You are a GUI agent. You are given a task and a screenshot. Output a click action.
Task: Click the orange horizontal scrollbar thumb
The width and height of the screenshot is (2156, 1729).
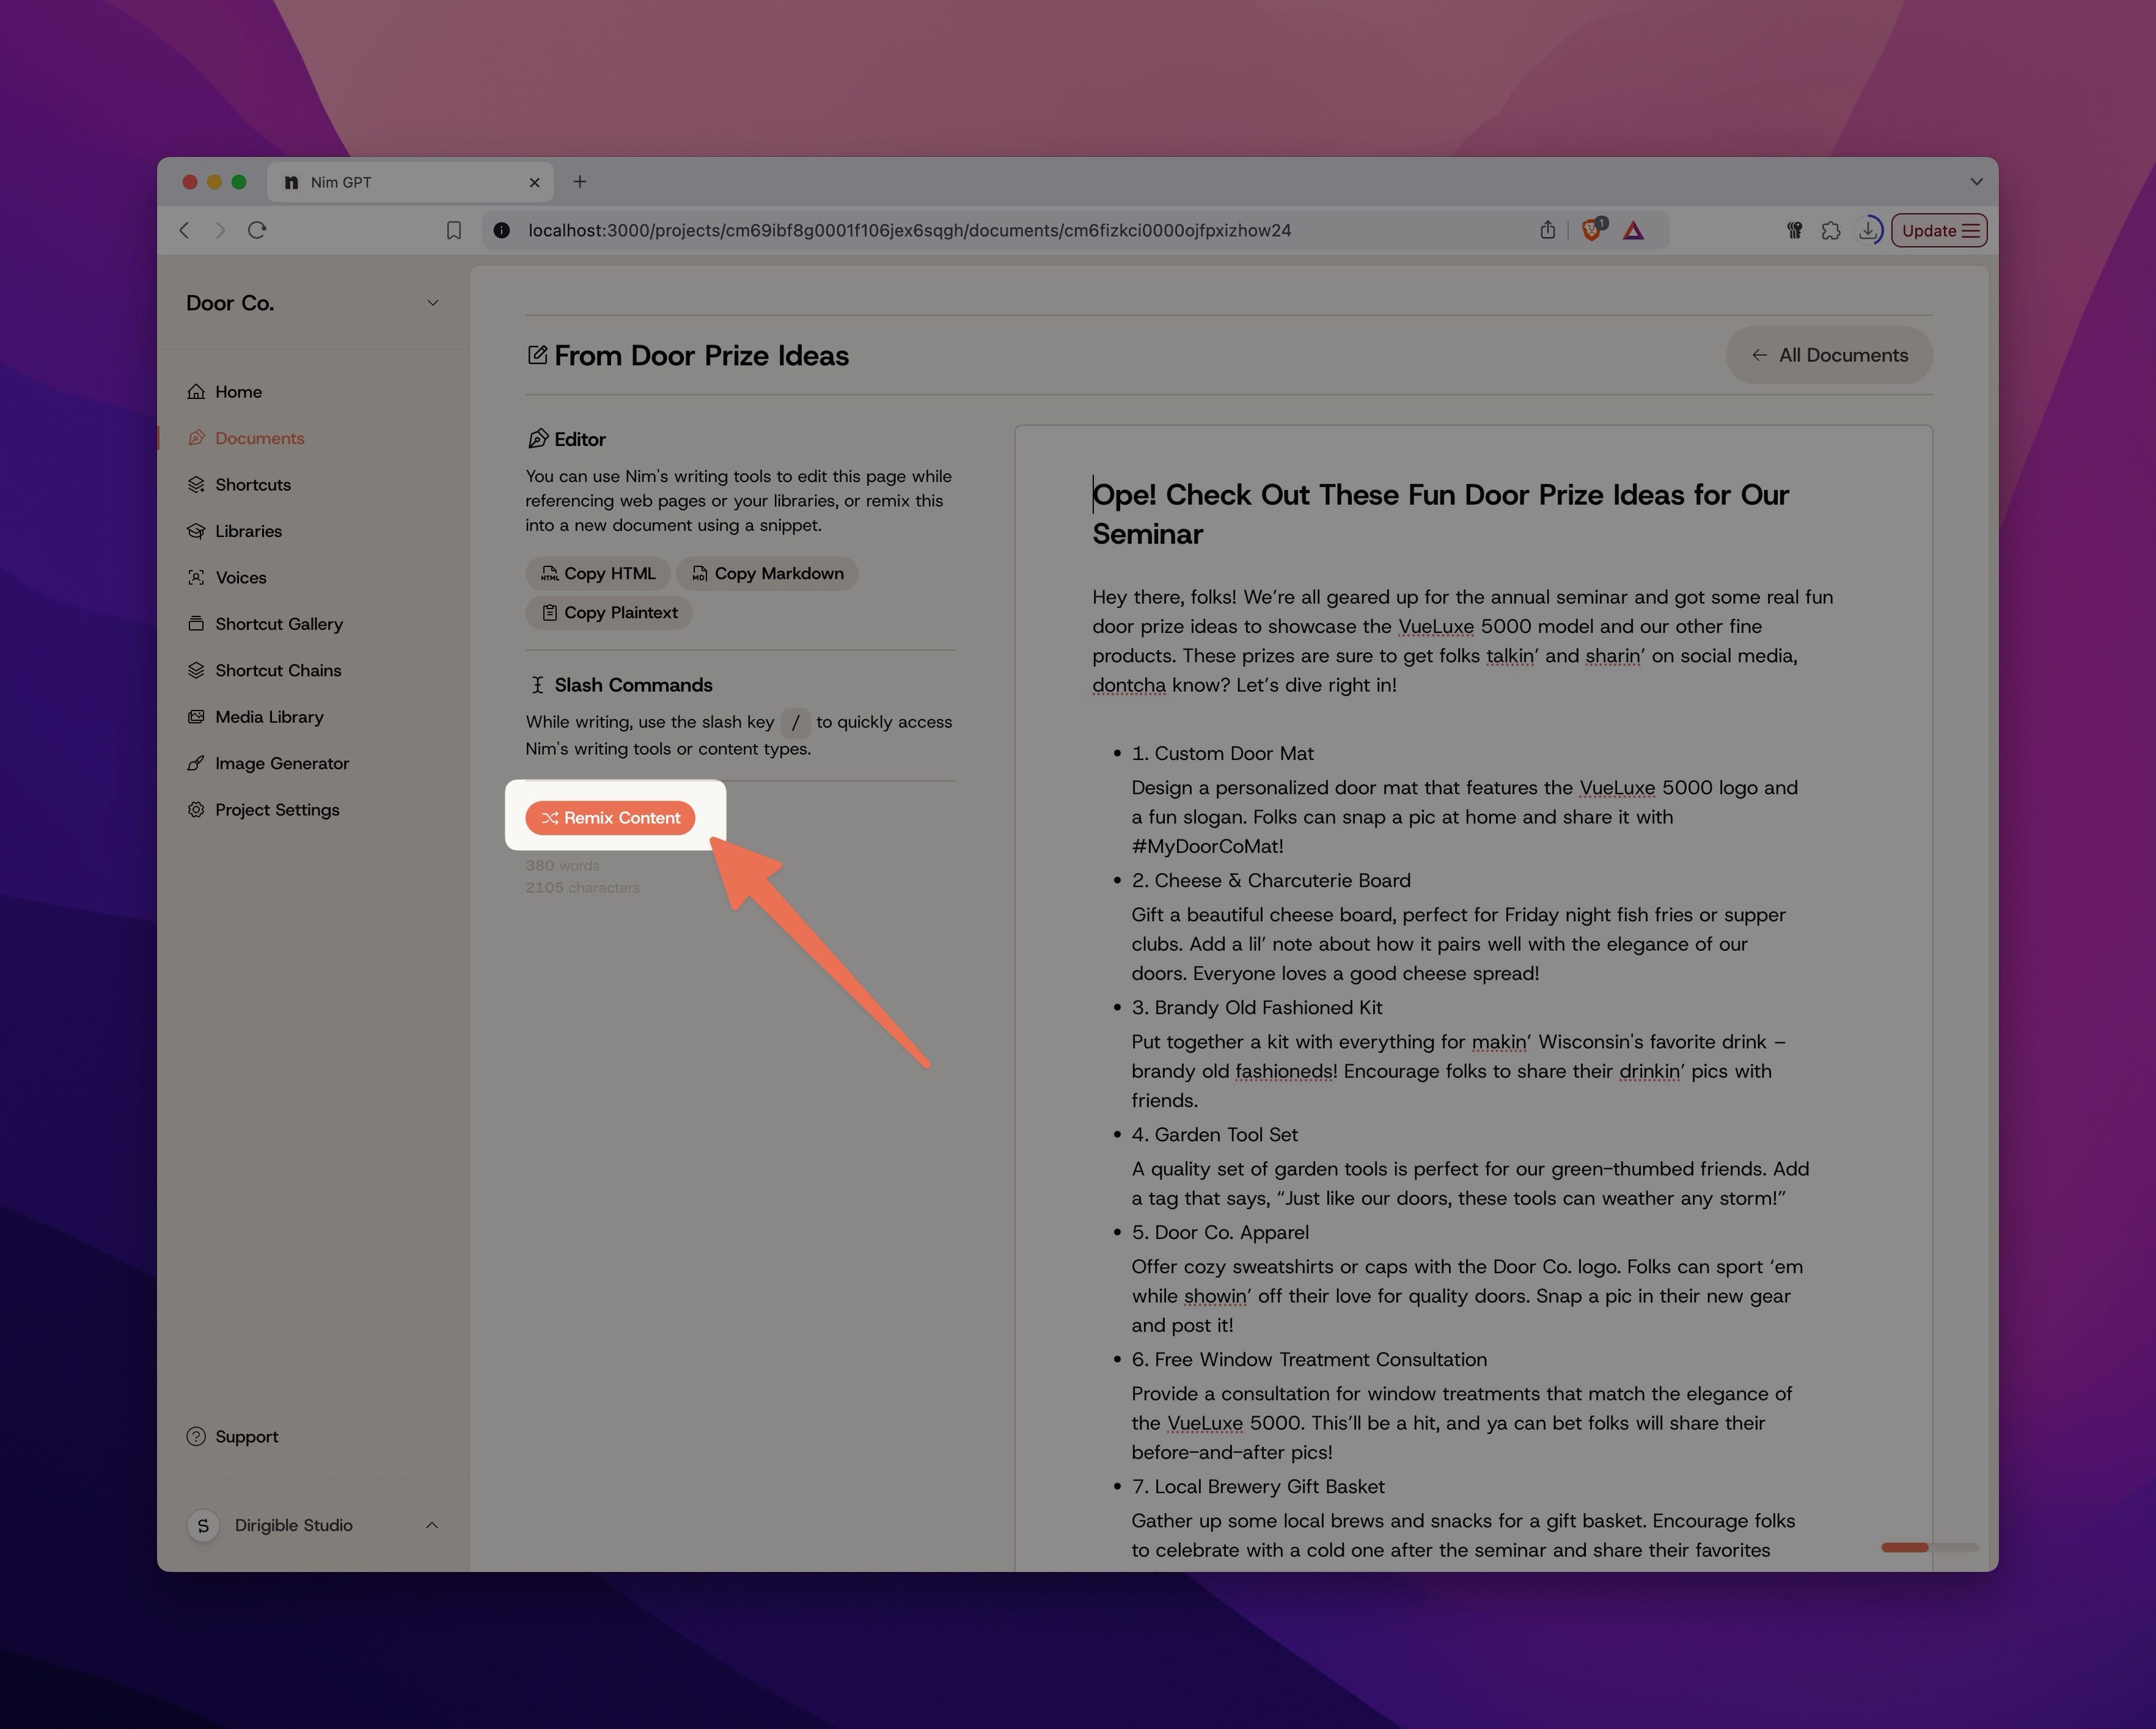(x=1904, y=1547)
